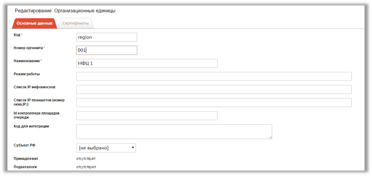372x176 pixels.
Task: Click the отсутствуют value beside Подкаталоги
Action: coord(86,167)
